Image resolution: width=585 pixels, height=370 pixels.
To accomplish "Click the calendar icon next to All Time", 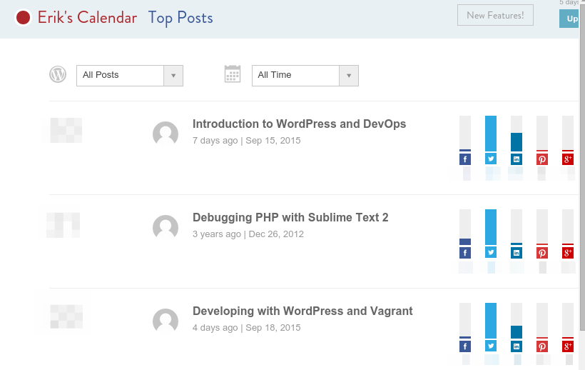I will (233, 74).
